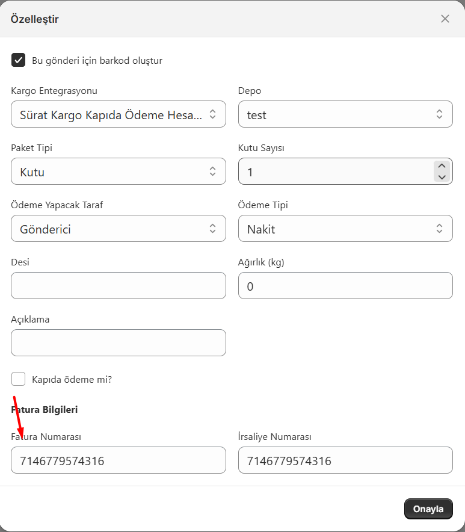Image resolution: width=465 pixels, height=532 pixels.
Task: Click the Özelleştir dialog title
Action: pos(35,19)
